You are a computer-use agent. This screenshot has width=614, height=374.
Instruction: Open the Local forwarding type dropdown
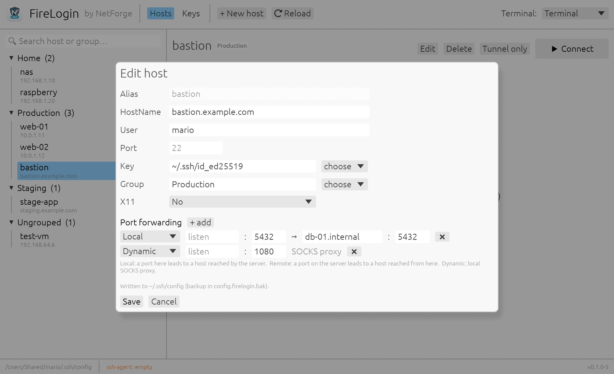pyautogui.click(x=150, y=237)
